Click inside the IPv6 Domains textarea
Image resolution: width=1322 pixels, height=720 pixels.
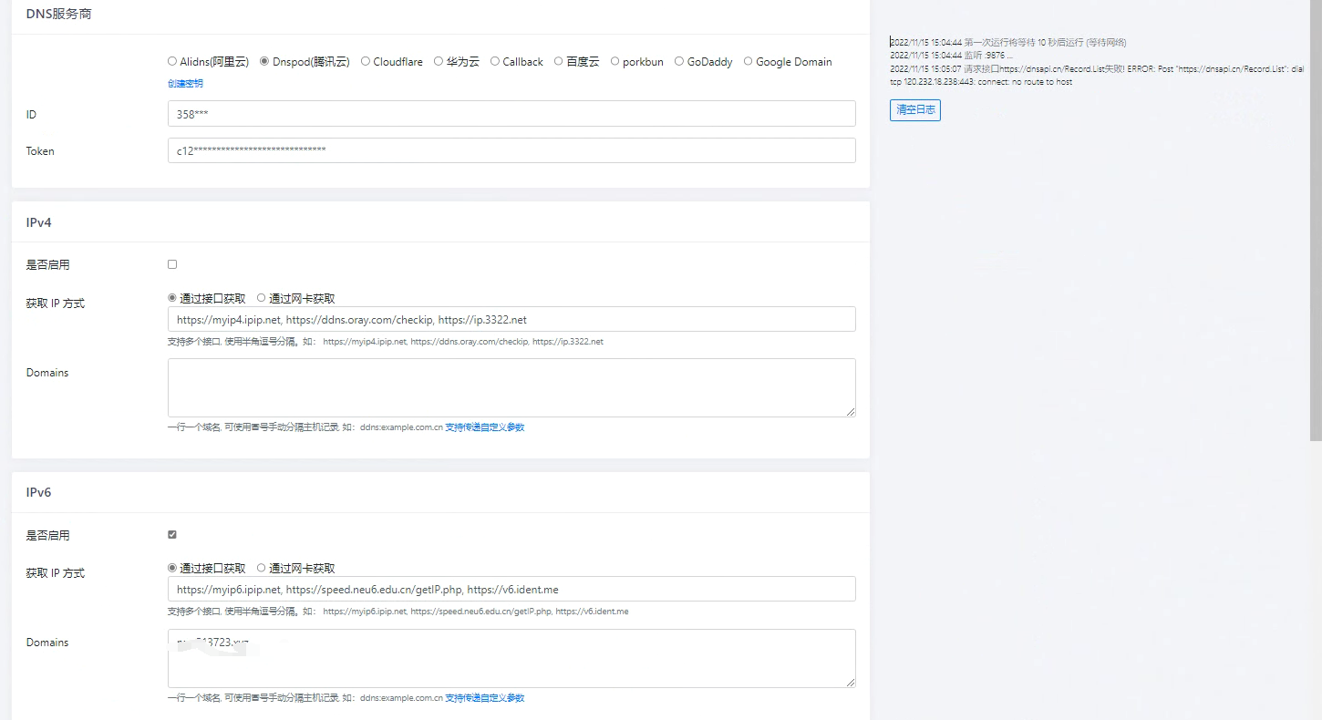click(511, 658)
